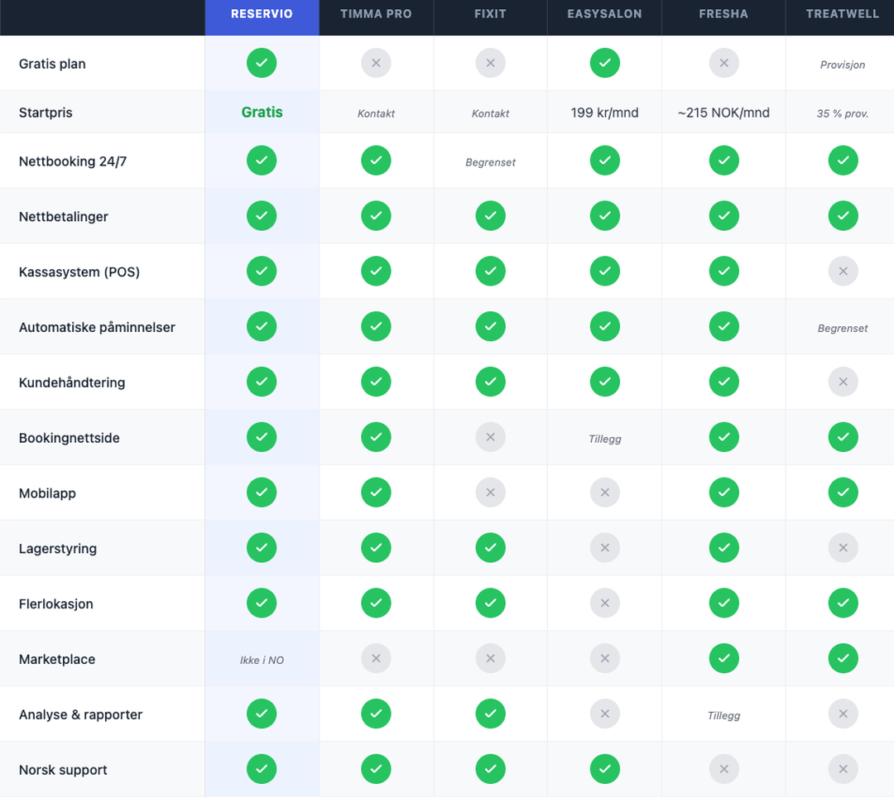Click Fixit's check icon for Flerlokasjon

click(490, 603)
